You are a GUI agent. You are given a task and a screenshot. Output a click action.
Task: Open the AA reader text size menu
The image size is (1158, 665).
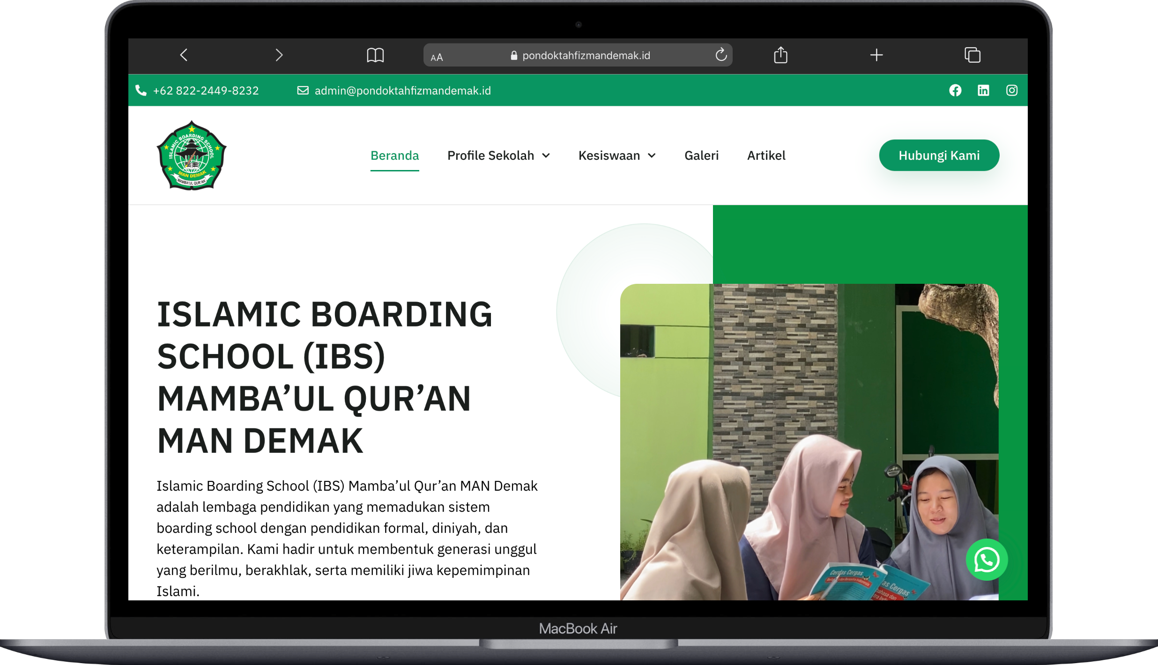click(x=437, y=57)
